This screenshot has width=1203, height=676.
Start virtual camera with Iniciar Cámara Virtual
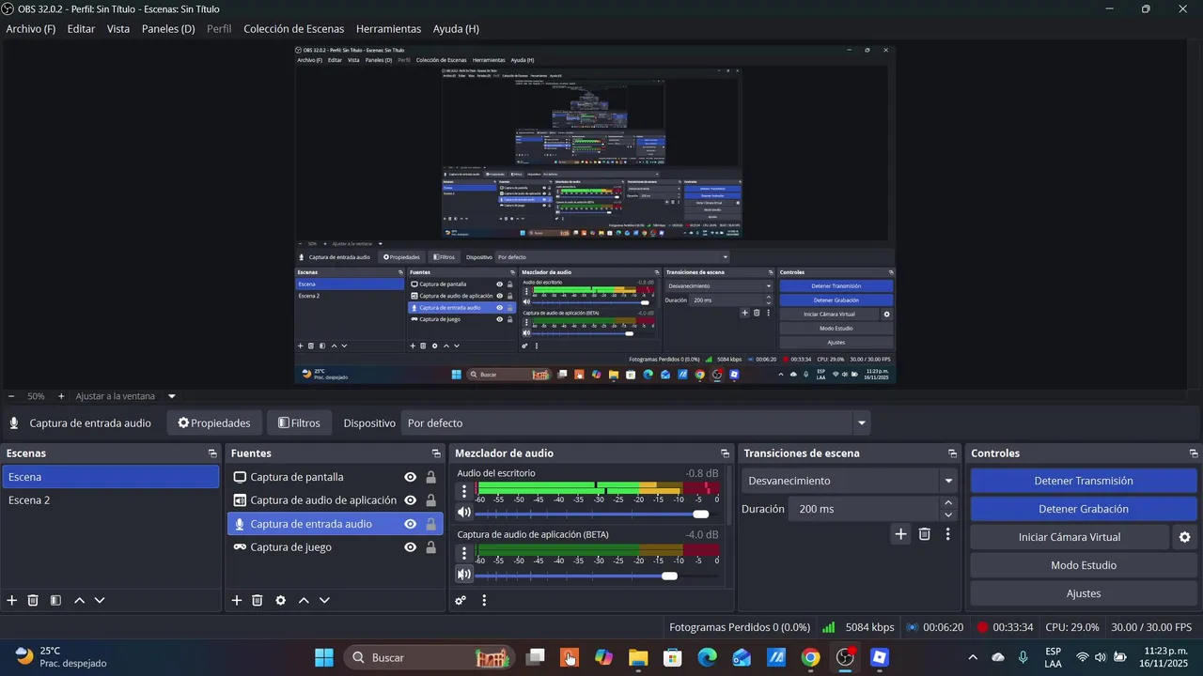1070,537
